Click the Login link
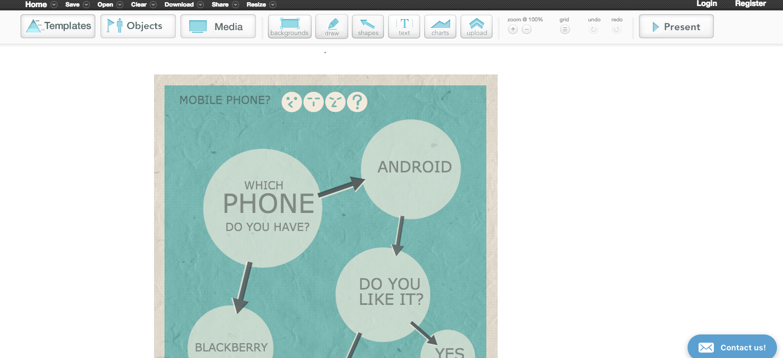 707,4
